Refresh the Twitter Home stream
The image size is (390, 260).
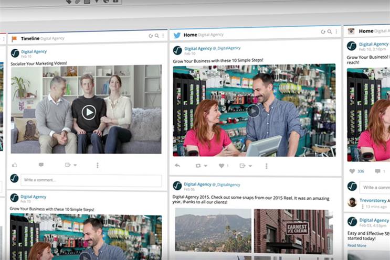[323, 32]
